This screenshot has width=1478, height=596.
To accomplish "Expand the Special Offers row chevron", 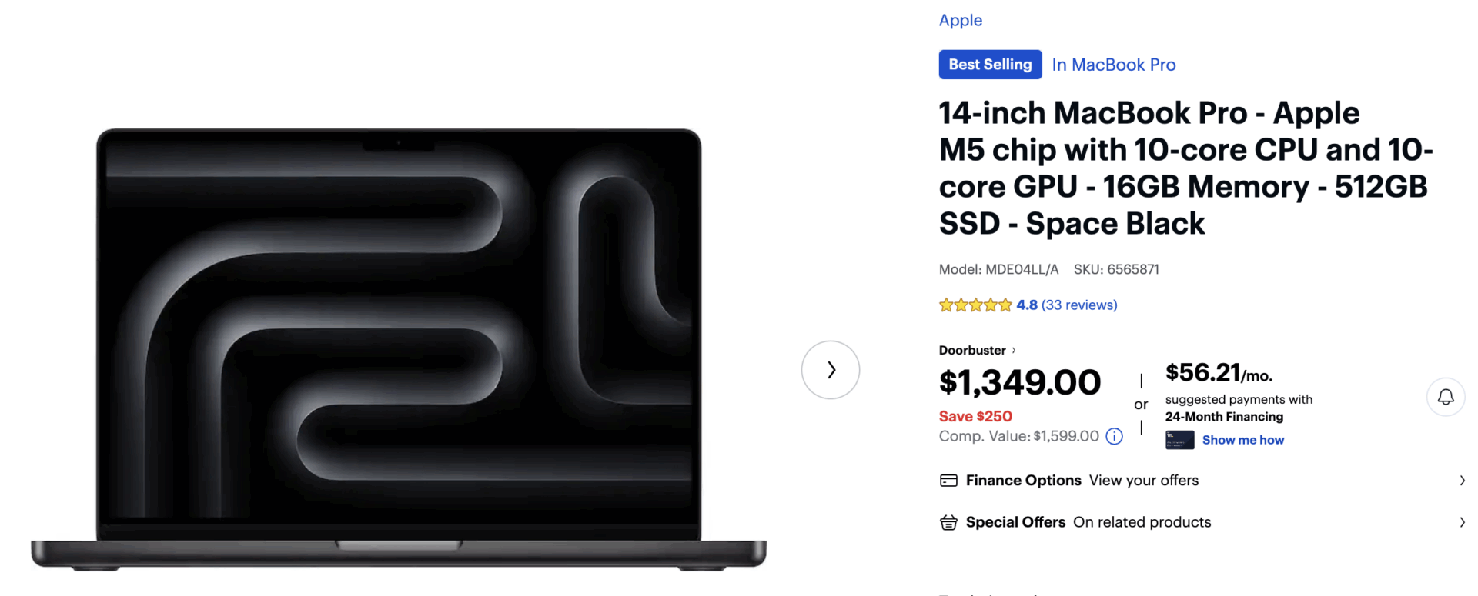I will point(1461,522).
